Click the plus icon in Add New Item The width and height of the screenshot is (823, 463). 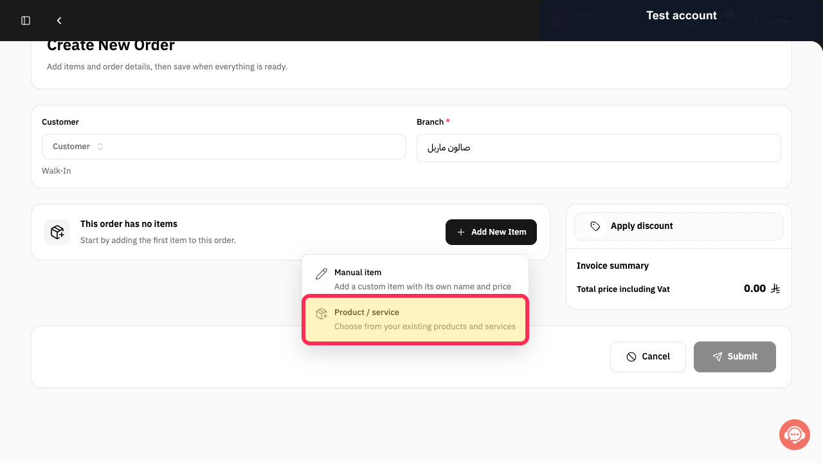pos(461,232)
